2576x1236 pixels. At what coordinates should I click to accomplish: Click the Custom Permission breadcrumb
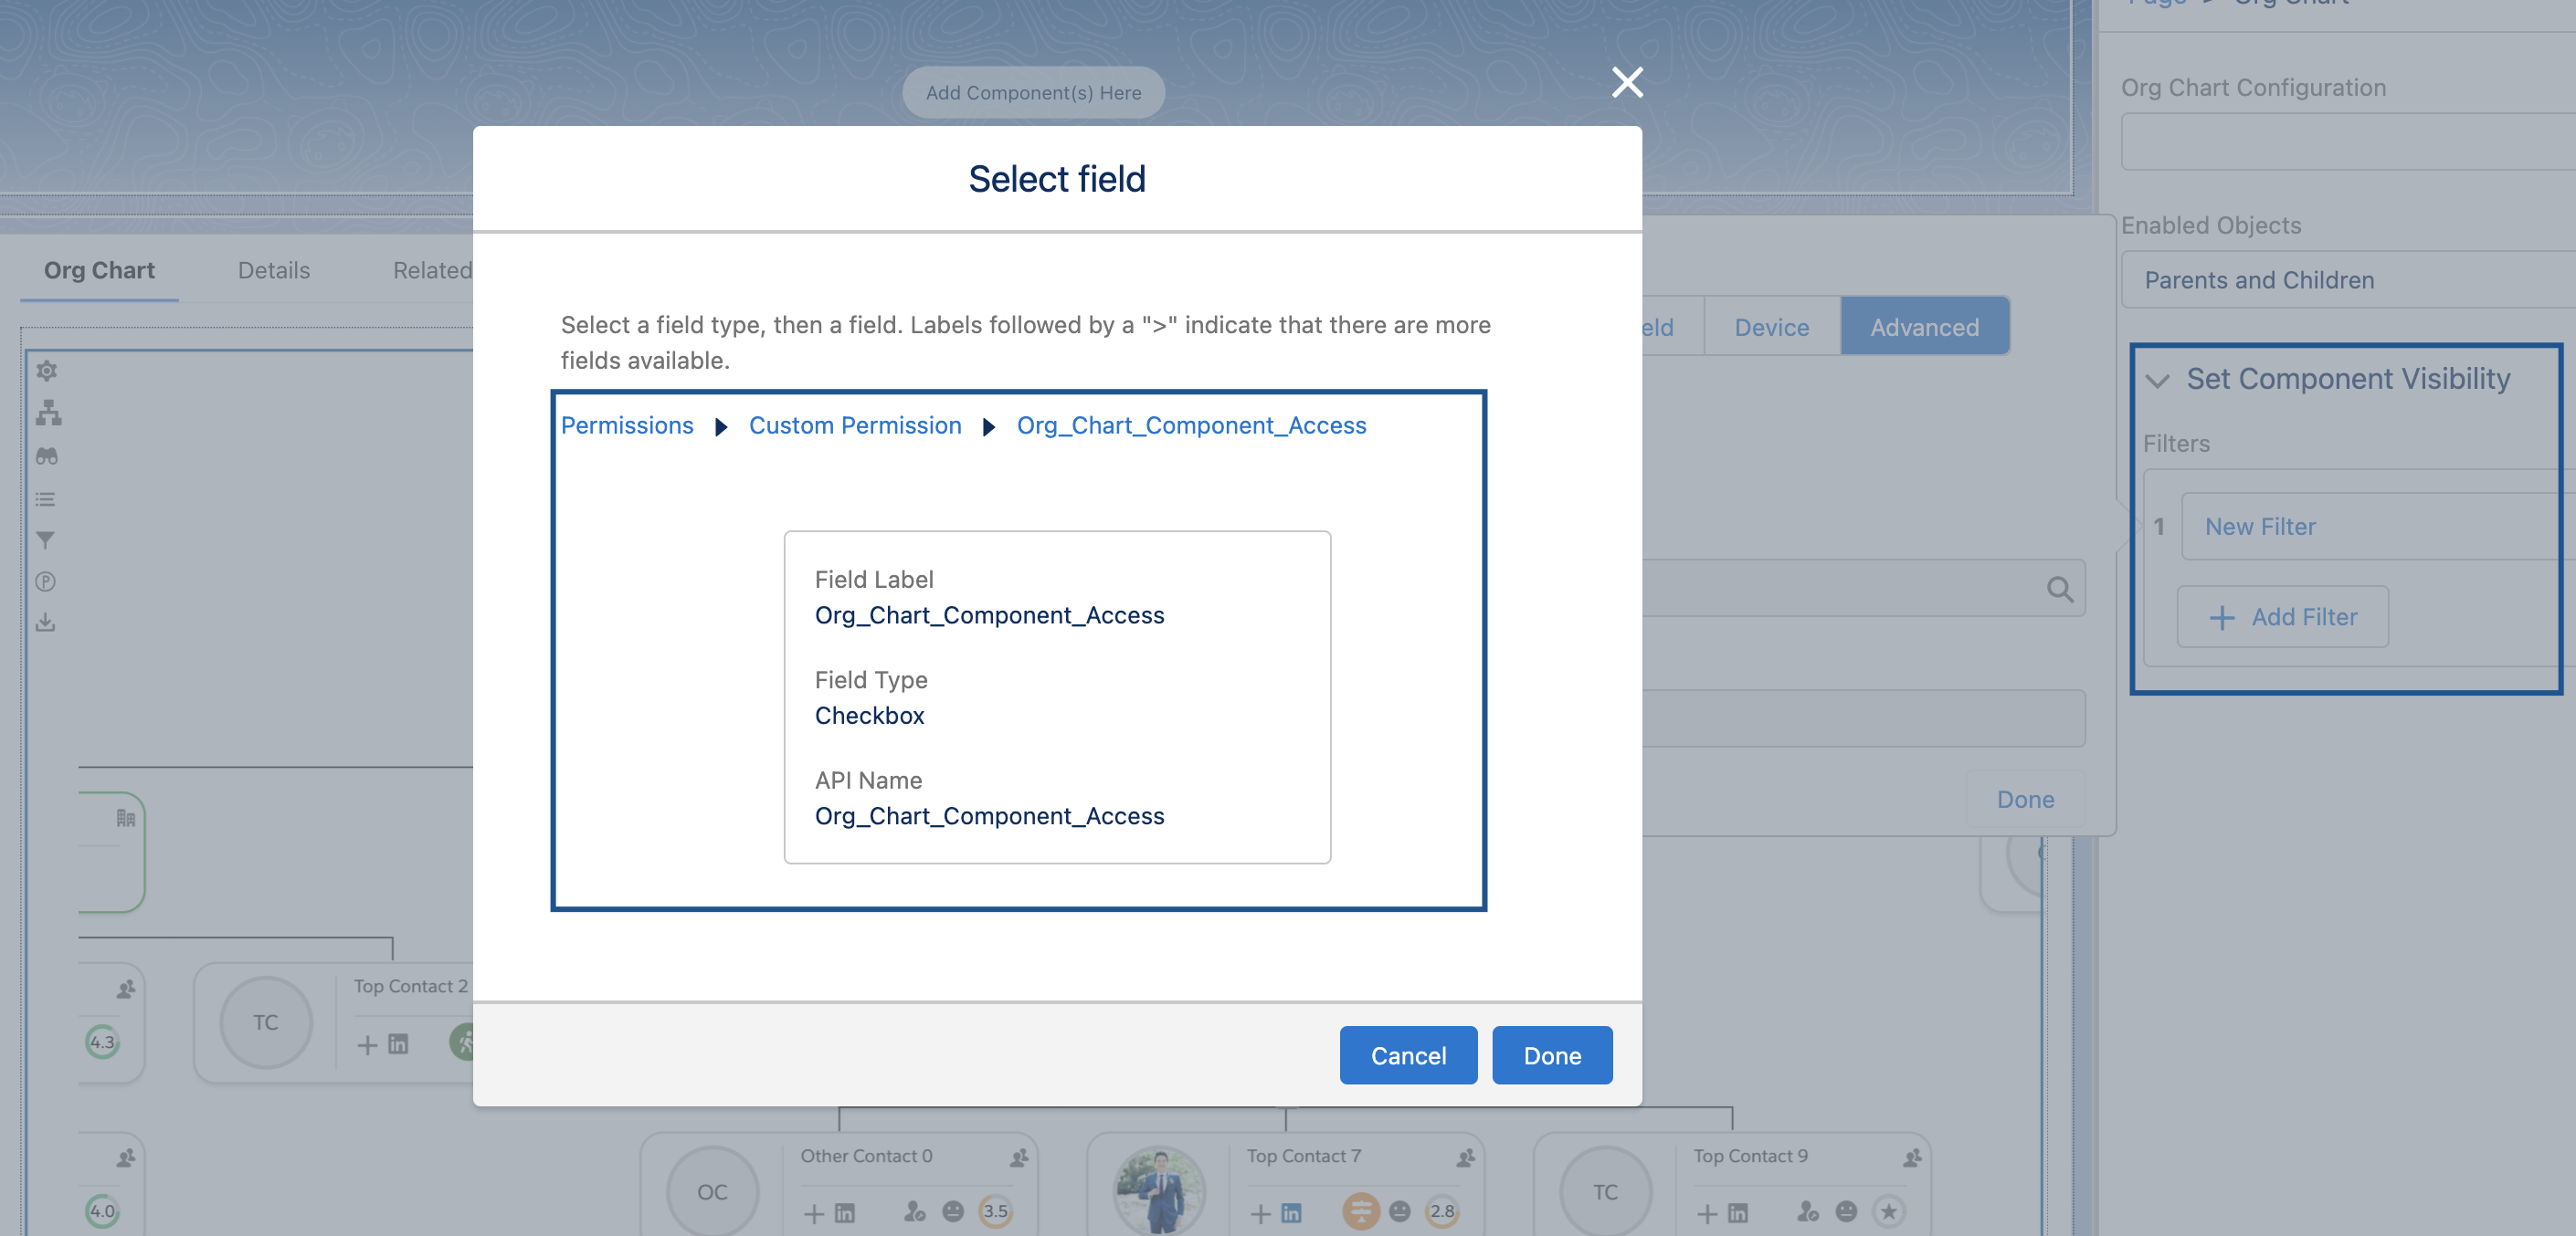854,425
